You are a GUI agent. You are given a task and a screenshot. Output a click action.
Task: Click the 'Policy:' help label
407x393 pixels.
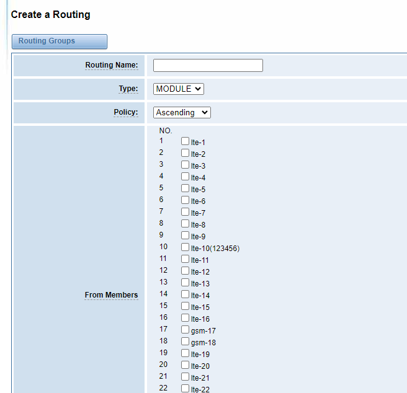pyautogui.click(x=126, y=112)
